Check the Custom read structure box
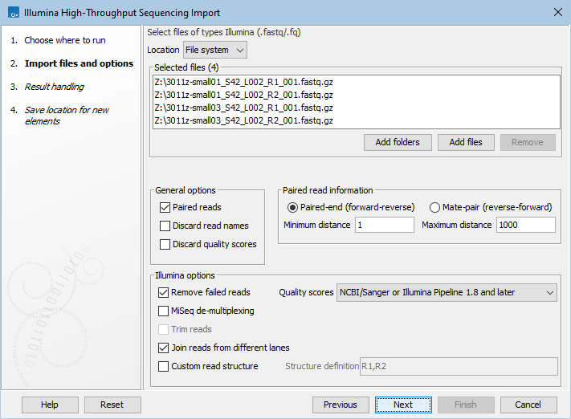 point(165,366)
